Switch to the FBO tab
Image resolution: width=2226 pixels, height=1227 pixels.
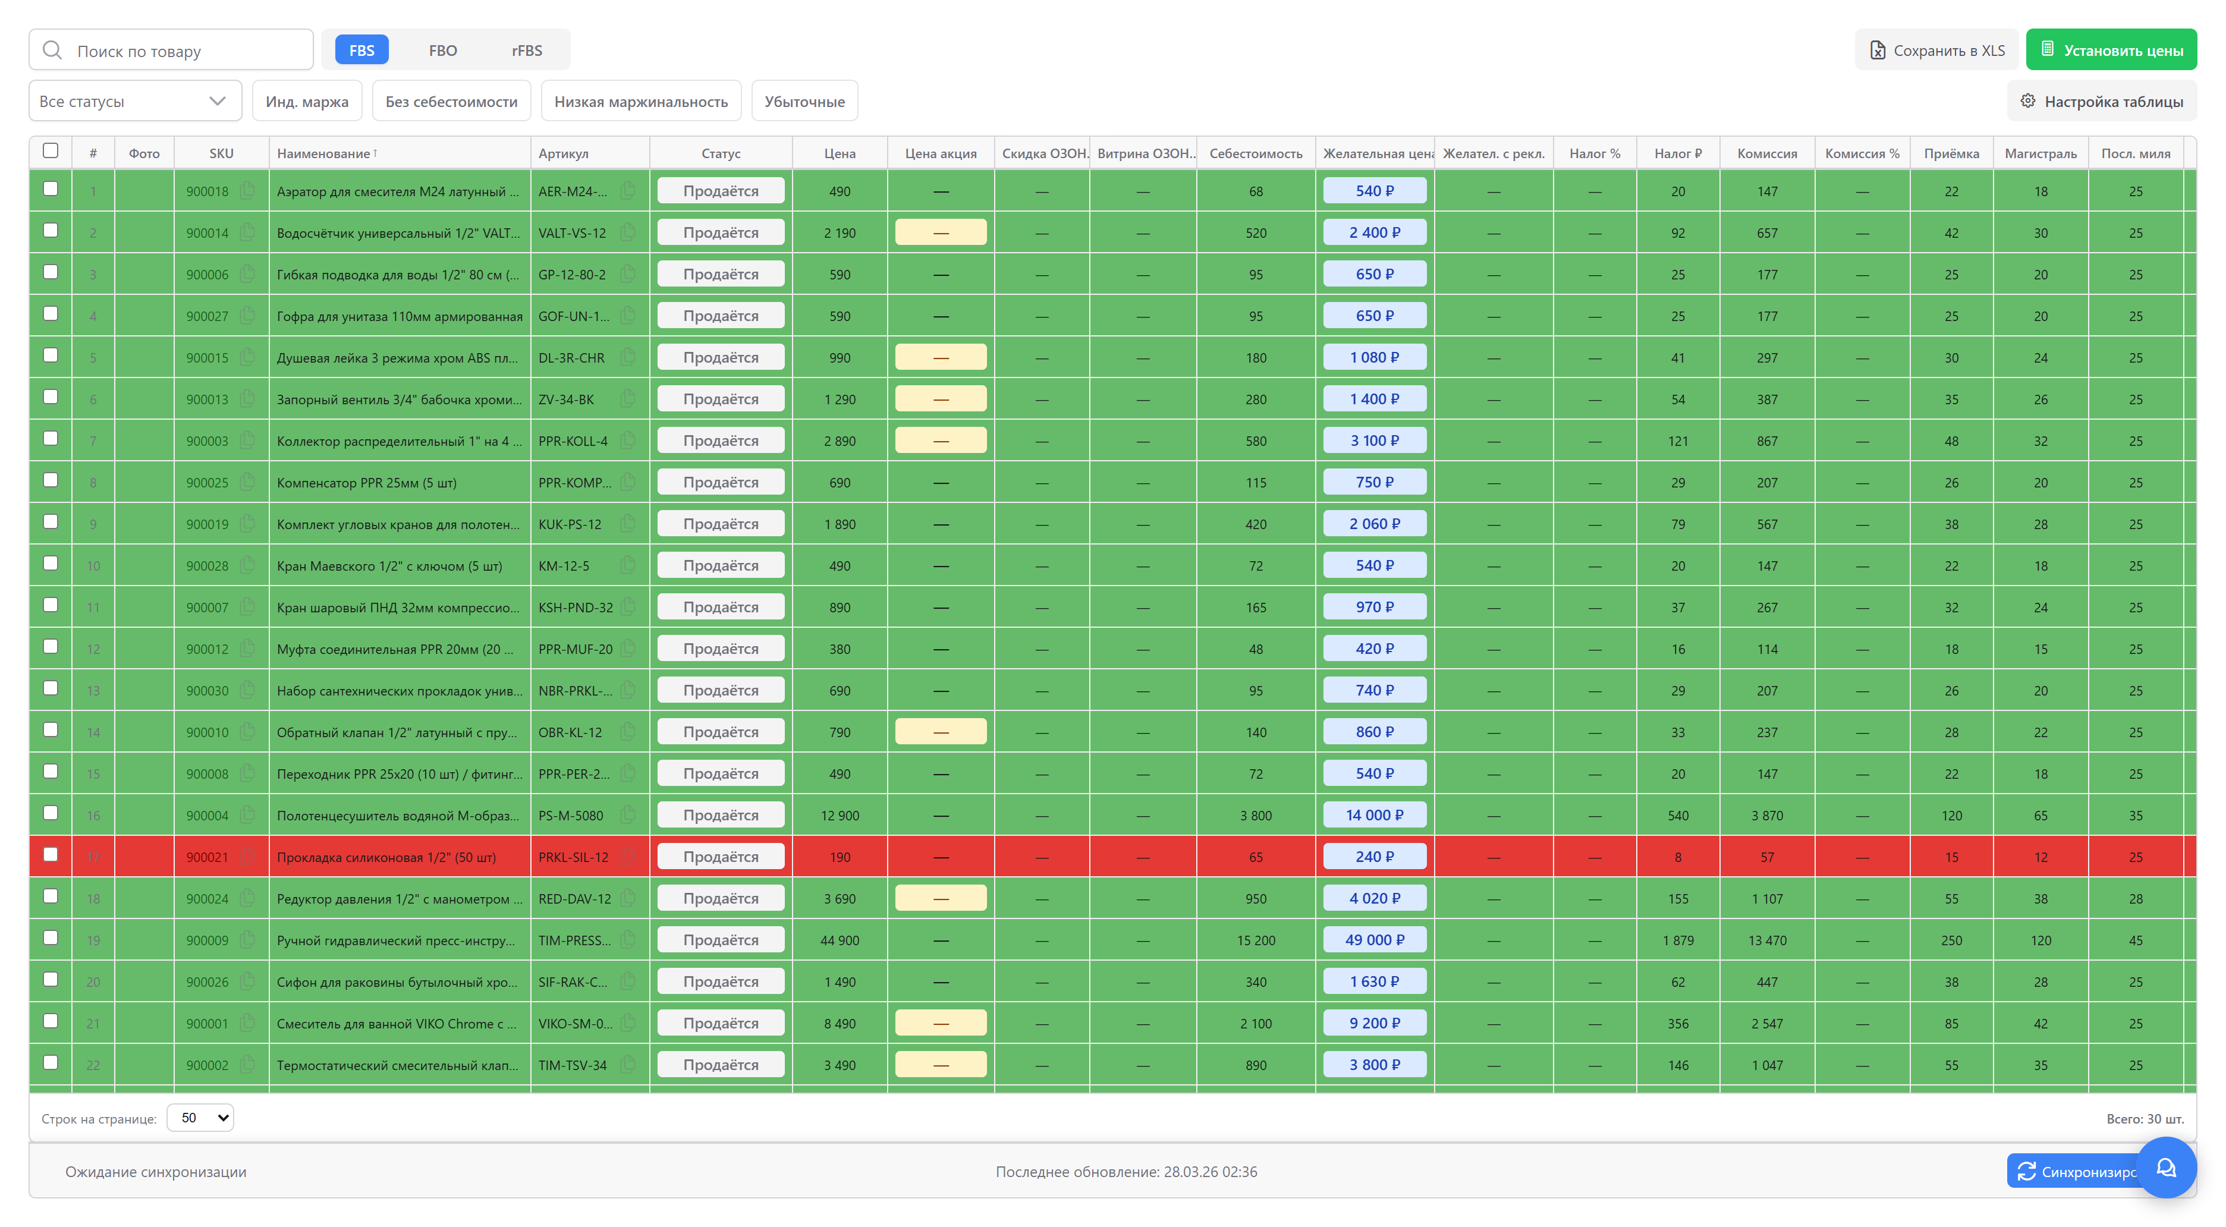(x=442, y=50)
